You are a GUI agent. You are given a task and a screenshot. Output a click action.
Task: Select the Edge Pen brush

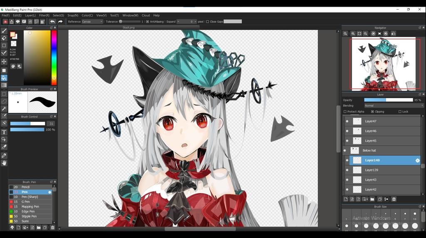point(30,212)
